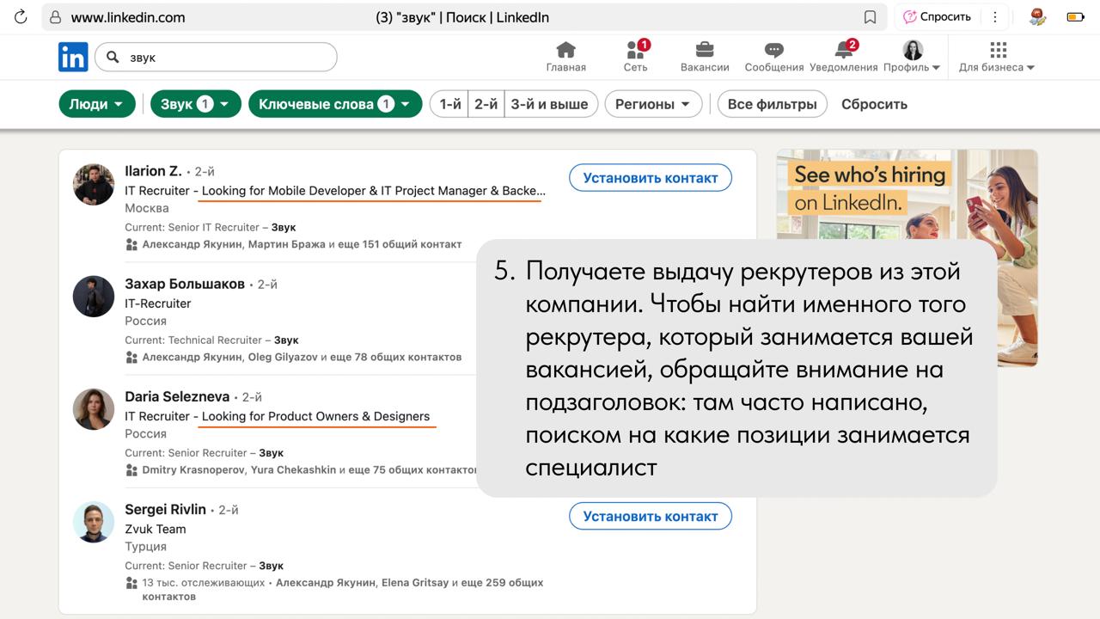Open the Звук company filter dropdown
Viewport: 1100px width, 619px height.
[x=196, y=104]
